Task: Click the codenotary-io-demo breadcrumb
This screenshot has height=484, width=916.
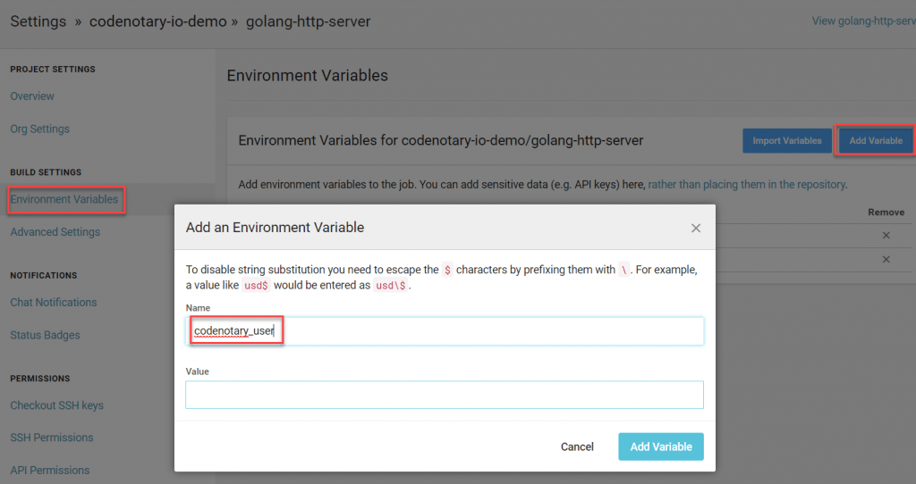Action: [157, 21]
